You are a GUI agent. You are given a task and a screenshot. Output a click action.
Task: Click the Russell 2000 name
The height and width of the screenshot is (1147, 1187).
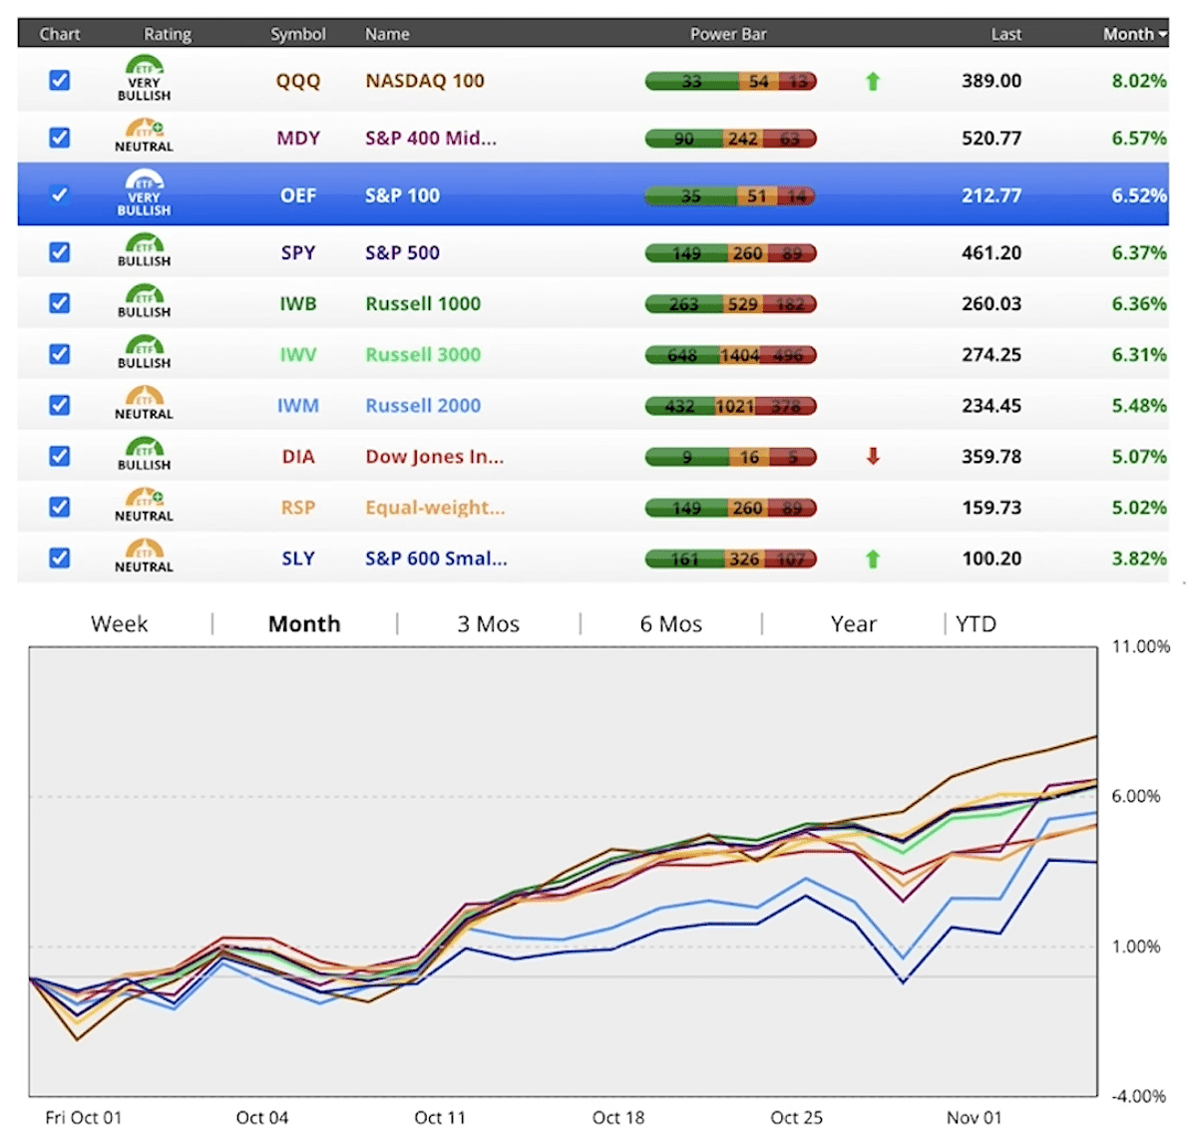(x=423, y=405)
